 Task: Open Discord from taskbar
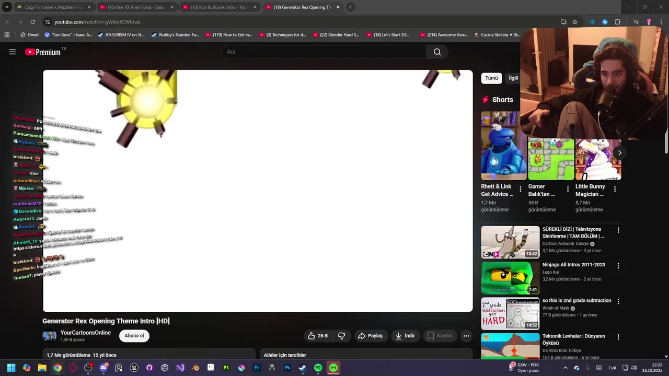(x=103, y=368)
